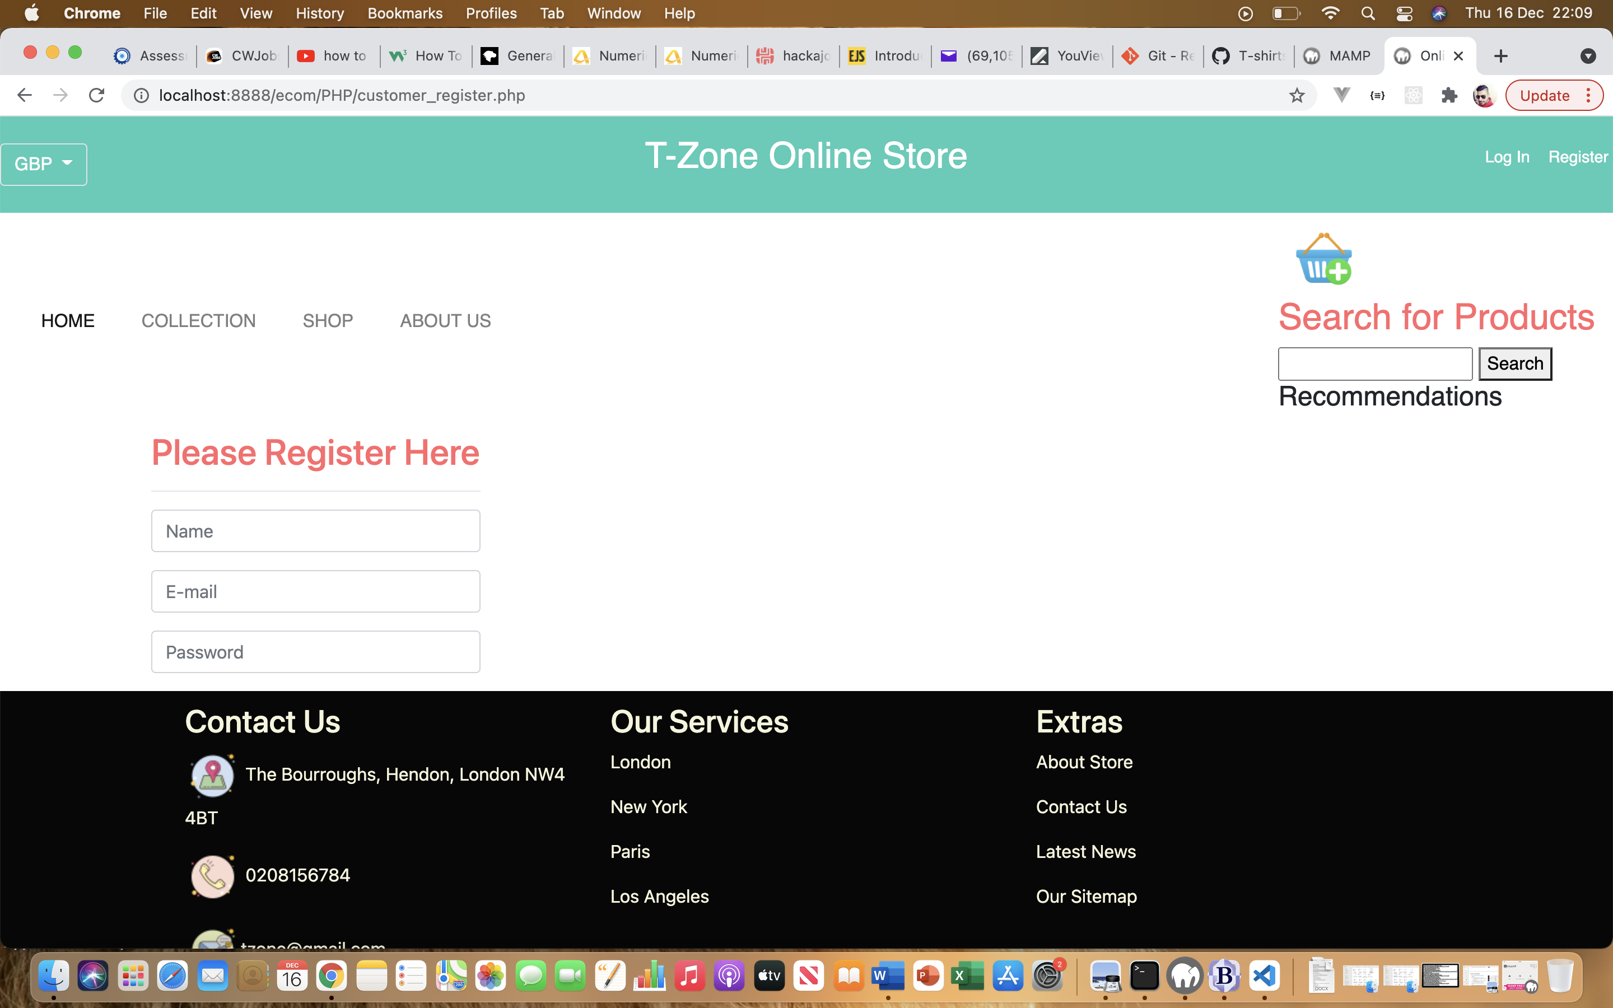Open the GBP currency dropdown
This screenshot has width=1613, height=1008.
point(43,164)
